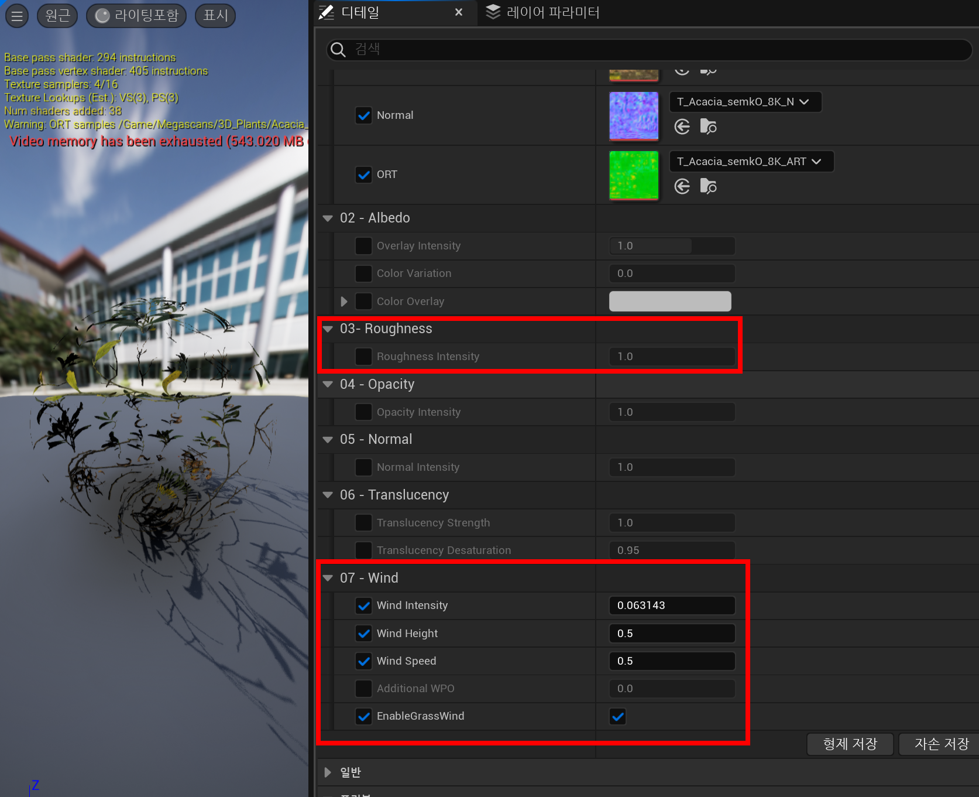Expand the Color Overlay row arrow
The height and width of the screenshot is (797, 979).
click(344, 302)
